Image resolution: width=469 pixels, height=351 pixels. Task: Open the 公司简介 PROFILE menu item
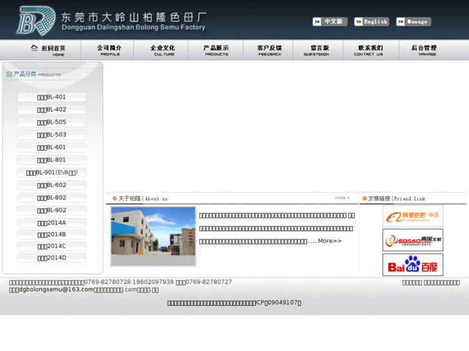[x=109, y=50]
